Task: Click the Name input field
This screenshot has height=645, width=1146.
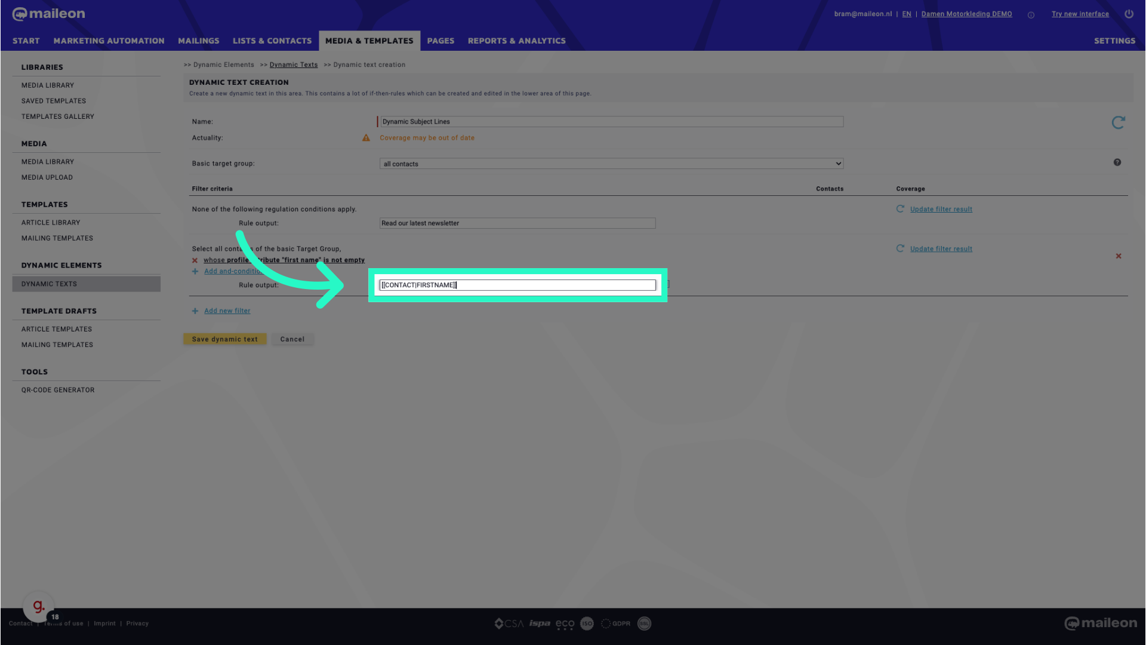Action: coord(611,122)
